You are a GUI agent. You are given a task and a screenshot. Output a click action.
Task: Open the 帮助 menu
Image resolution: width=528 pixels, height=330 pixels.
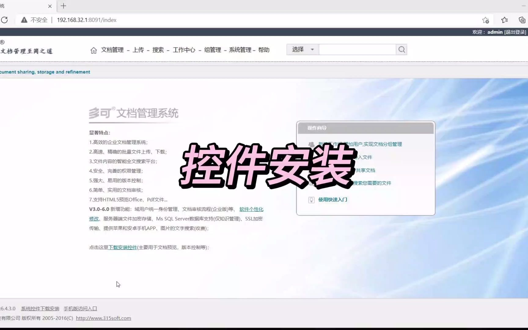(x=264, y=50)
